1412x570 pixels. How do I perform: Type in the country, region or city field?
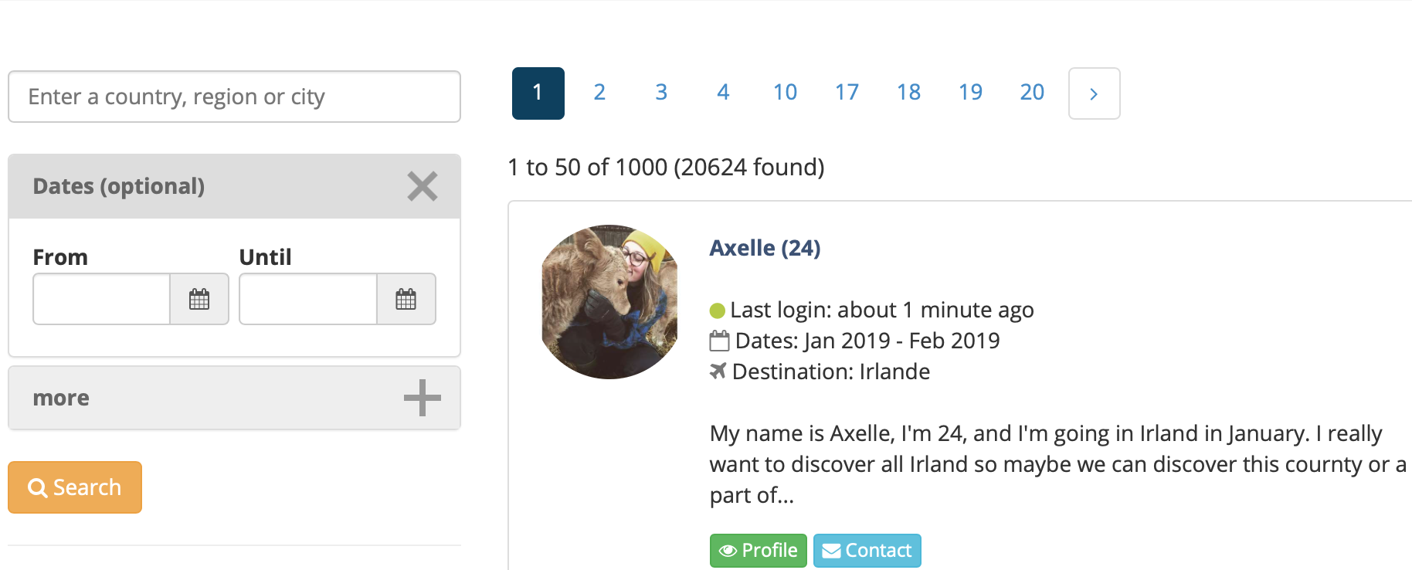tap(234, 97)
